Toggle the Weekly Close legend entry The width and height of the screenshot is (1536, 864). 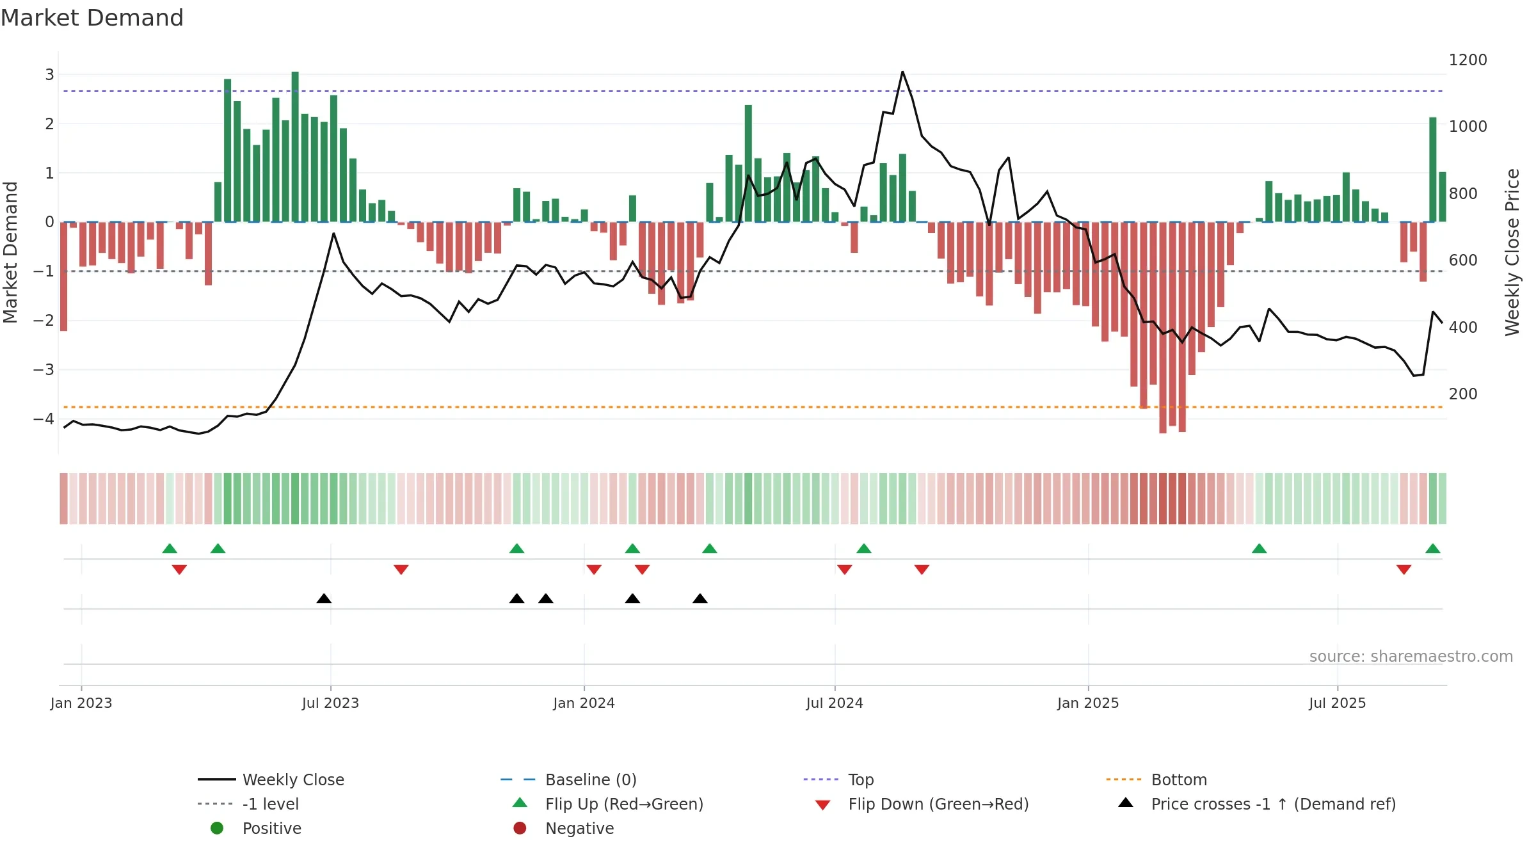coord(271,780)
